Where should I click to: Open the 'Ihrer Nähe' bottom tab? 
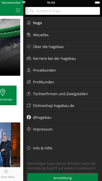(8, 174)
